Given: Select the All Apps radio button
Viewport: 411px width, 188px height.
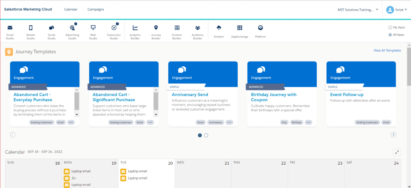Looking at the screenshot, I should [x=390, y=35].
